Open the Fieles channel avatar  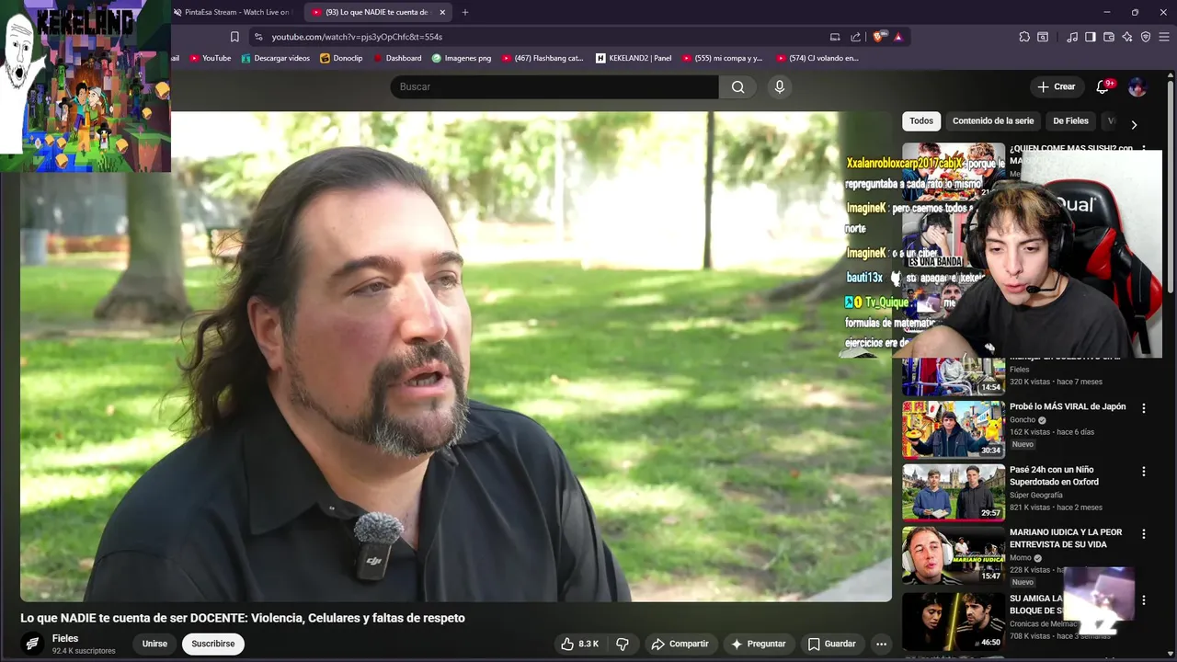[x=32, y=644]
